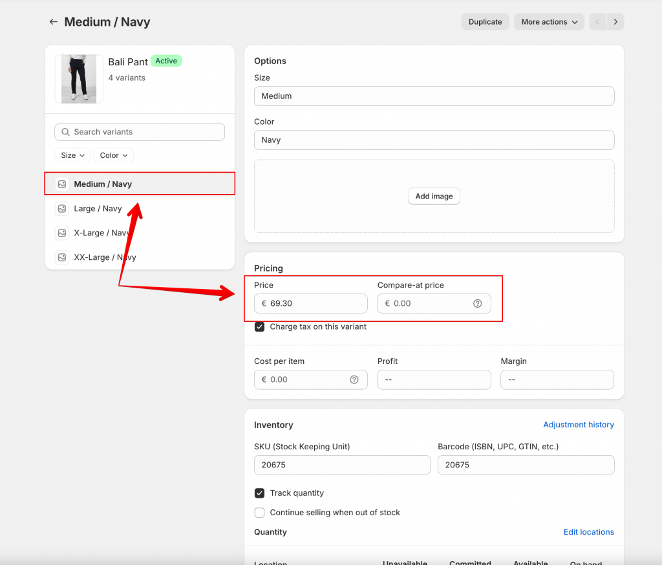Click the 'Options' section heading
This screenshot has height=565, width=662.
270,61
